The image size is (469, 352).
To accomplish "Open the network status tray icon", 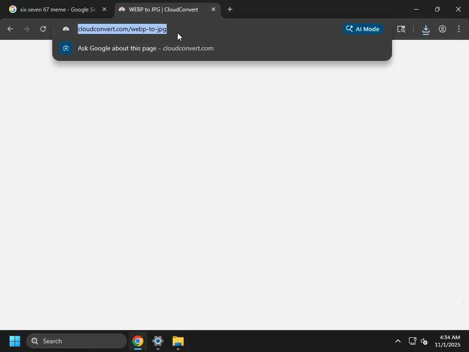I will point(413,341).
